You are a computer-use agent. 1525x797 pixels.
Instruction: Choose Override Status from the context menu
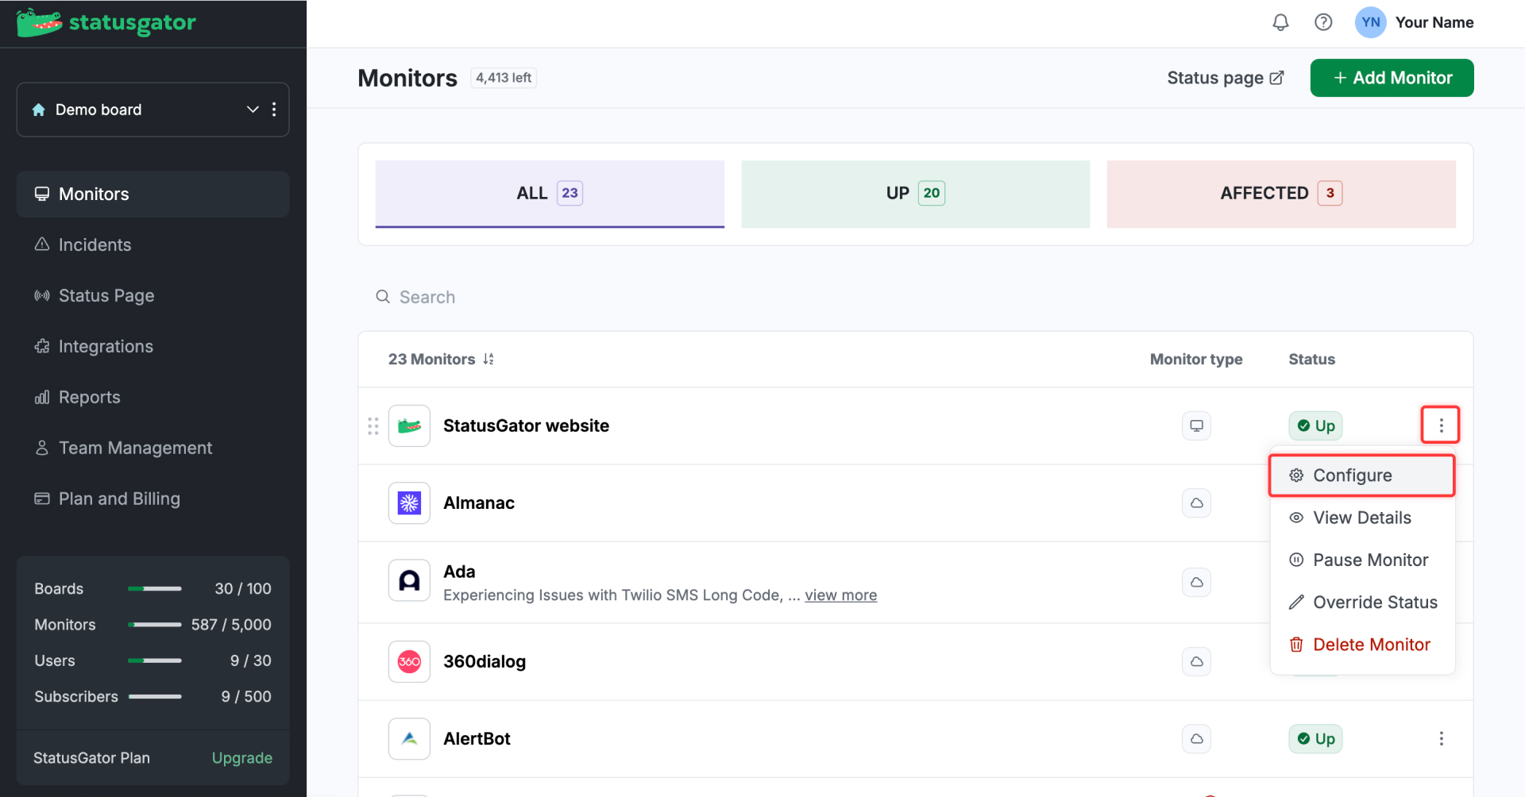(x=1362, y=603)
